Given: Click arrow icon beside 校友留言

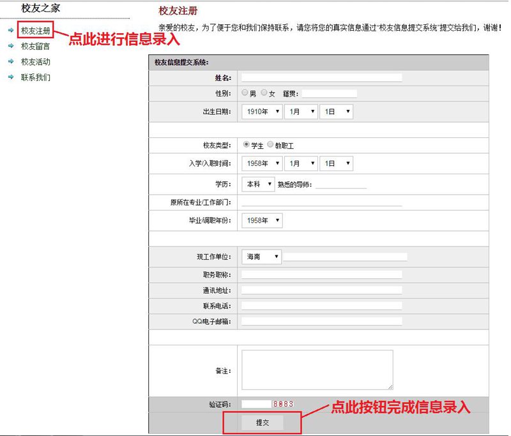Looking at the screenshot, I should click(11, 46).
